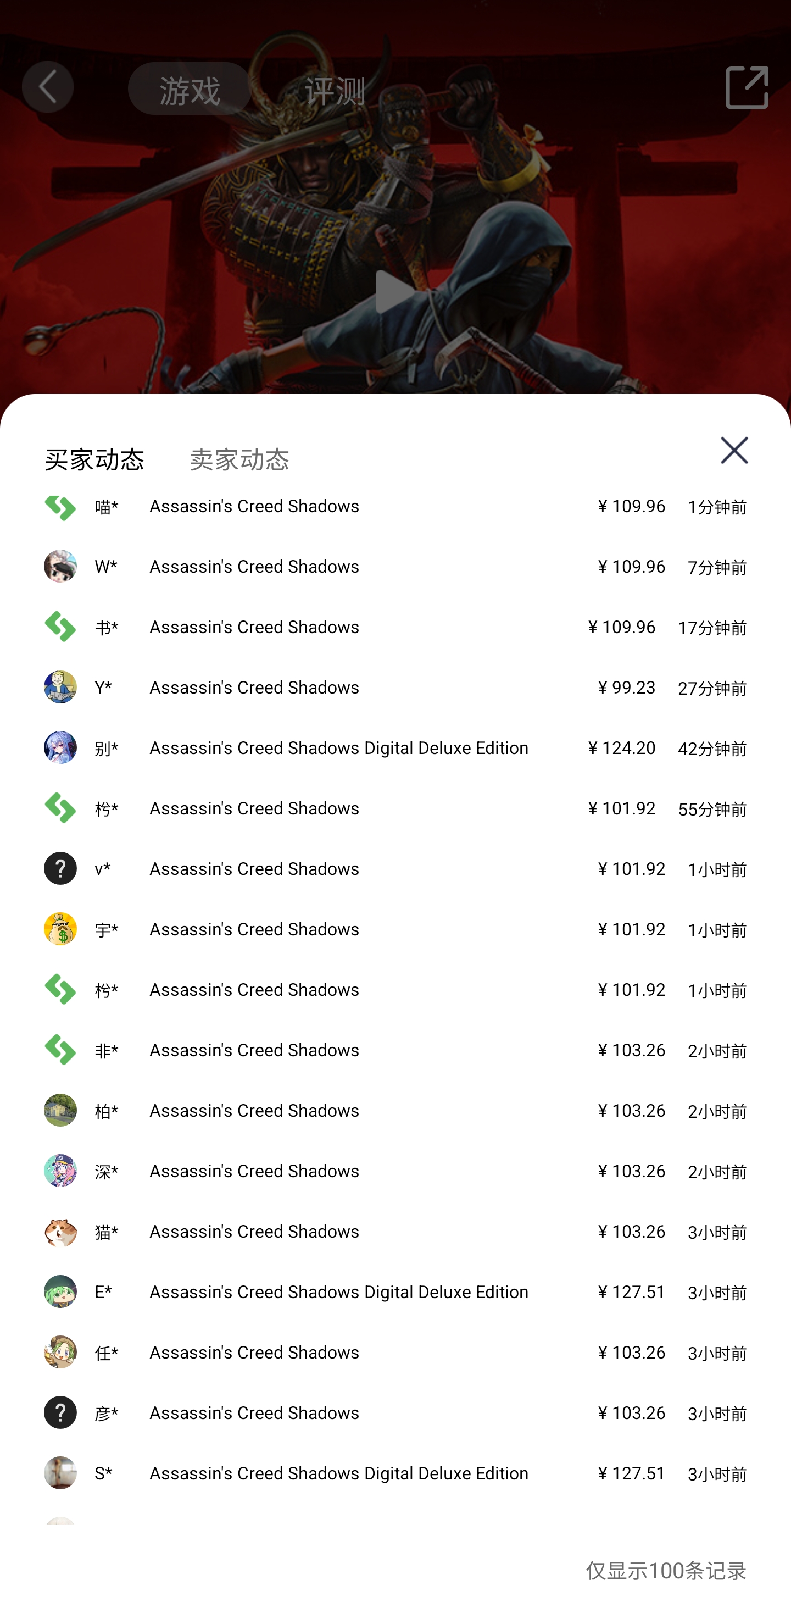Switch to the 游戏 tab

tap(190, 88)
